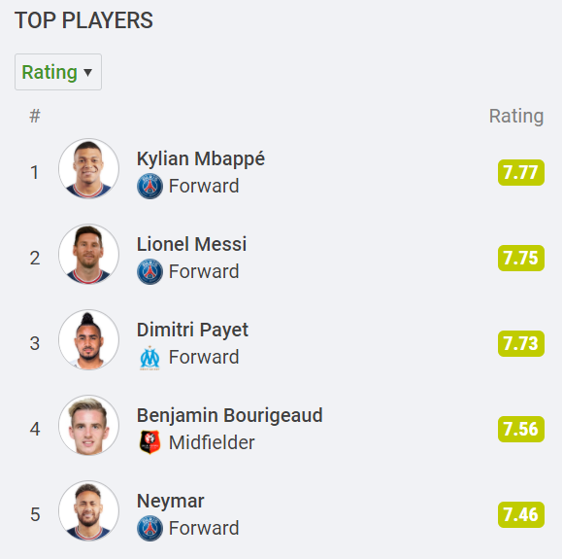
Task: Click PSG club badge under Kylian Mbappé
Action: coord(149,186)
